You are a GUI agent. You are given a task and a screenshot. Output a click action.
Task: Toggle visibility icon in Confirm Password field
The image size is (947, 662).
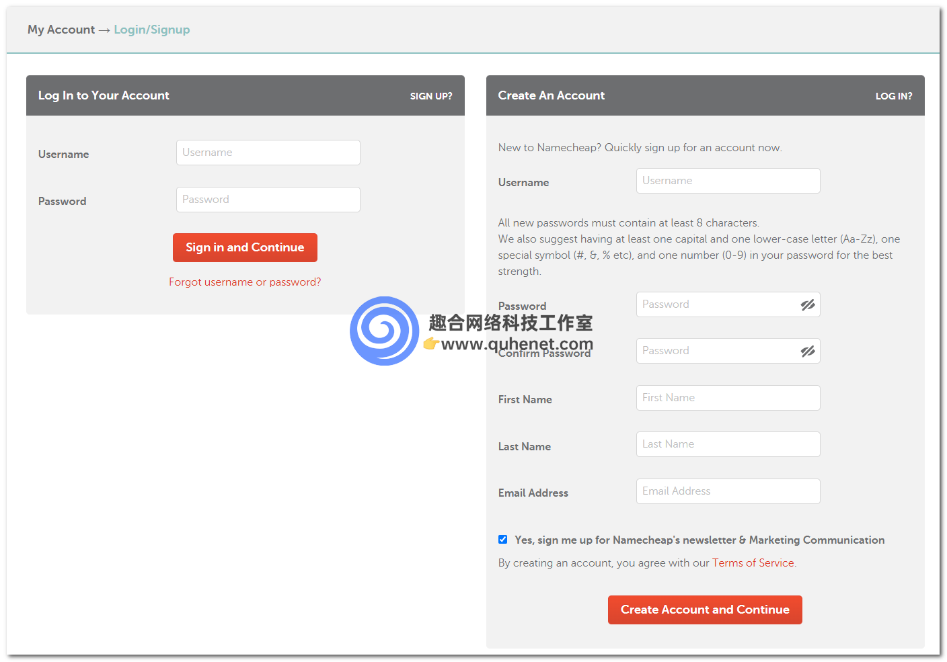point(808,351)
